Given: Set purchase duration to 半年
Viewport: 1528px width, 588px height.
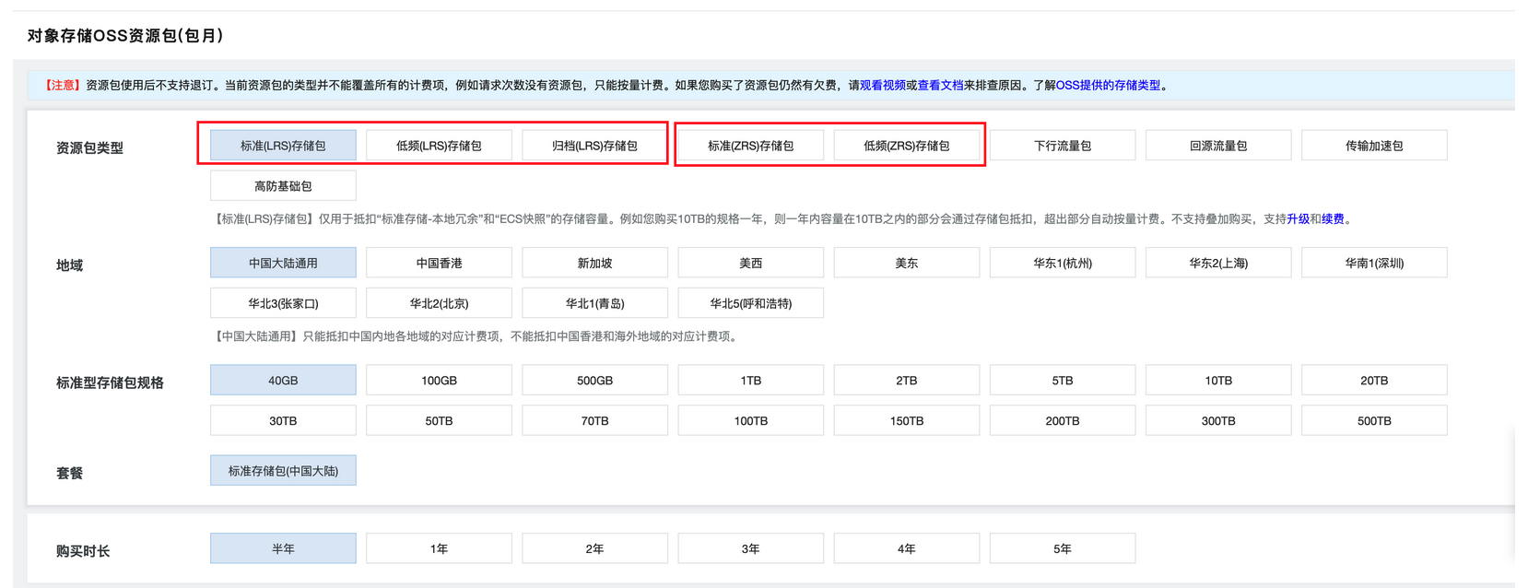Looking at the screenshot, I should click(x=283, y=548).
